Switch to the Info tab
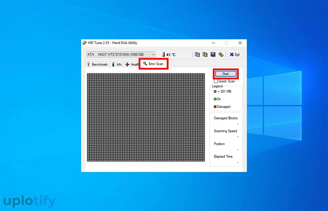The height and width of the screenshot is (211, 328). 117,64
